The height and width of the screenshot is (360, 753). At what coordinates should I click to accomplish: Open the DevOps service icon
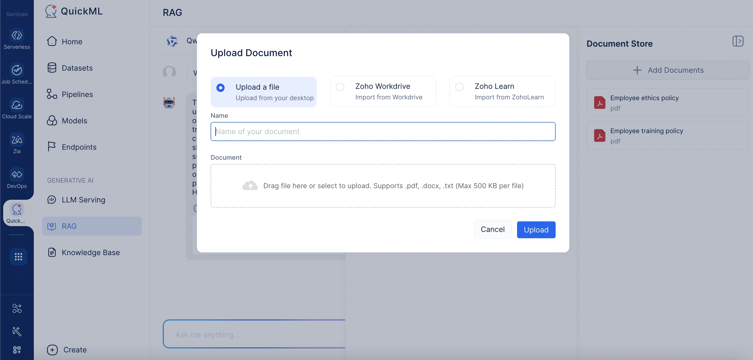tap(17, 175)
